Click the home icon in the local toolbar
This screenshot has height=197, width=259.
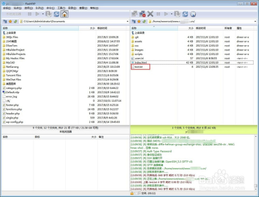coord(64,14)
